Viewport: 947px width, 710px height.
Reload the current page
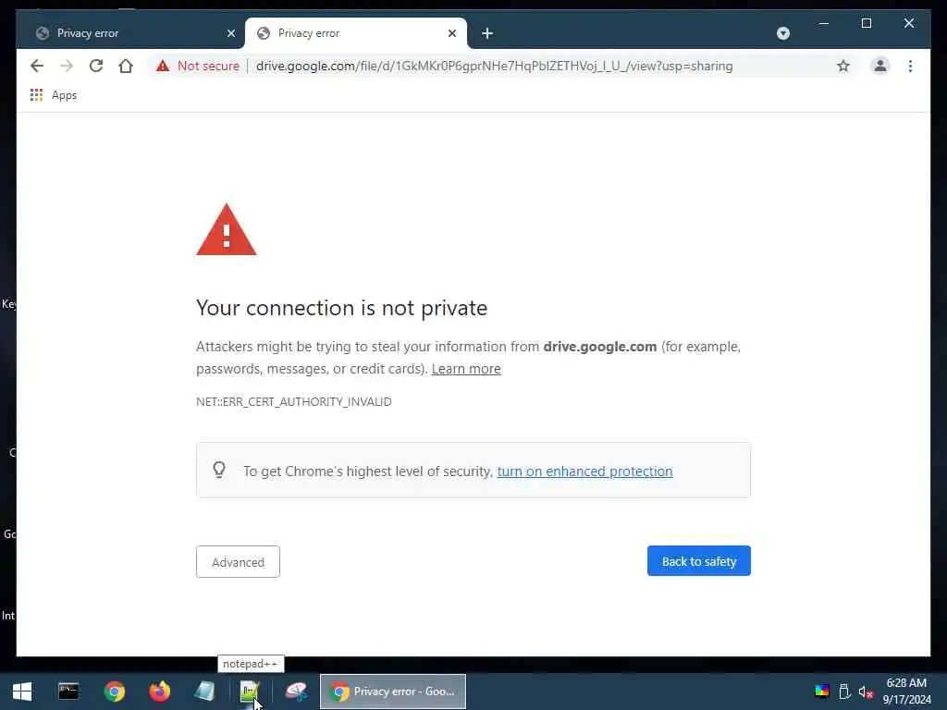(x=96, y=66)
